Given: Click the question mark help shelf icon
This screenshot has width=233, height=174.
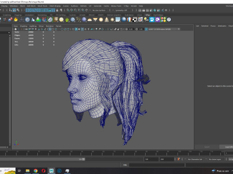Looking at the screenshot, I should click(169, 20).
